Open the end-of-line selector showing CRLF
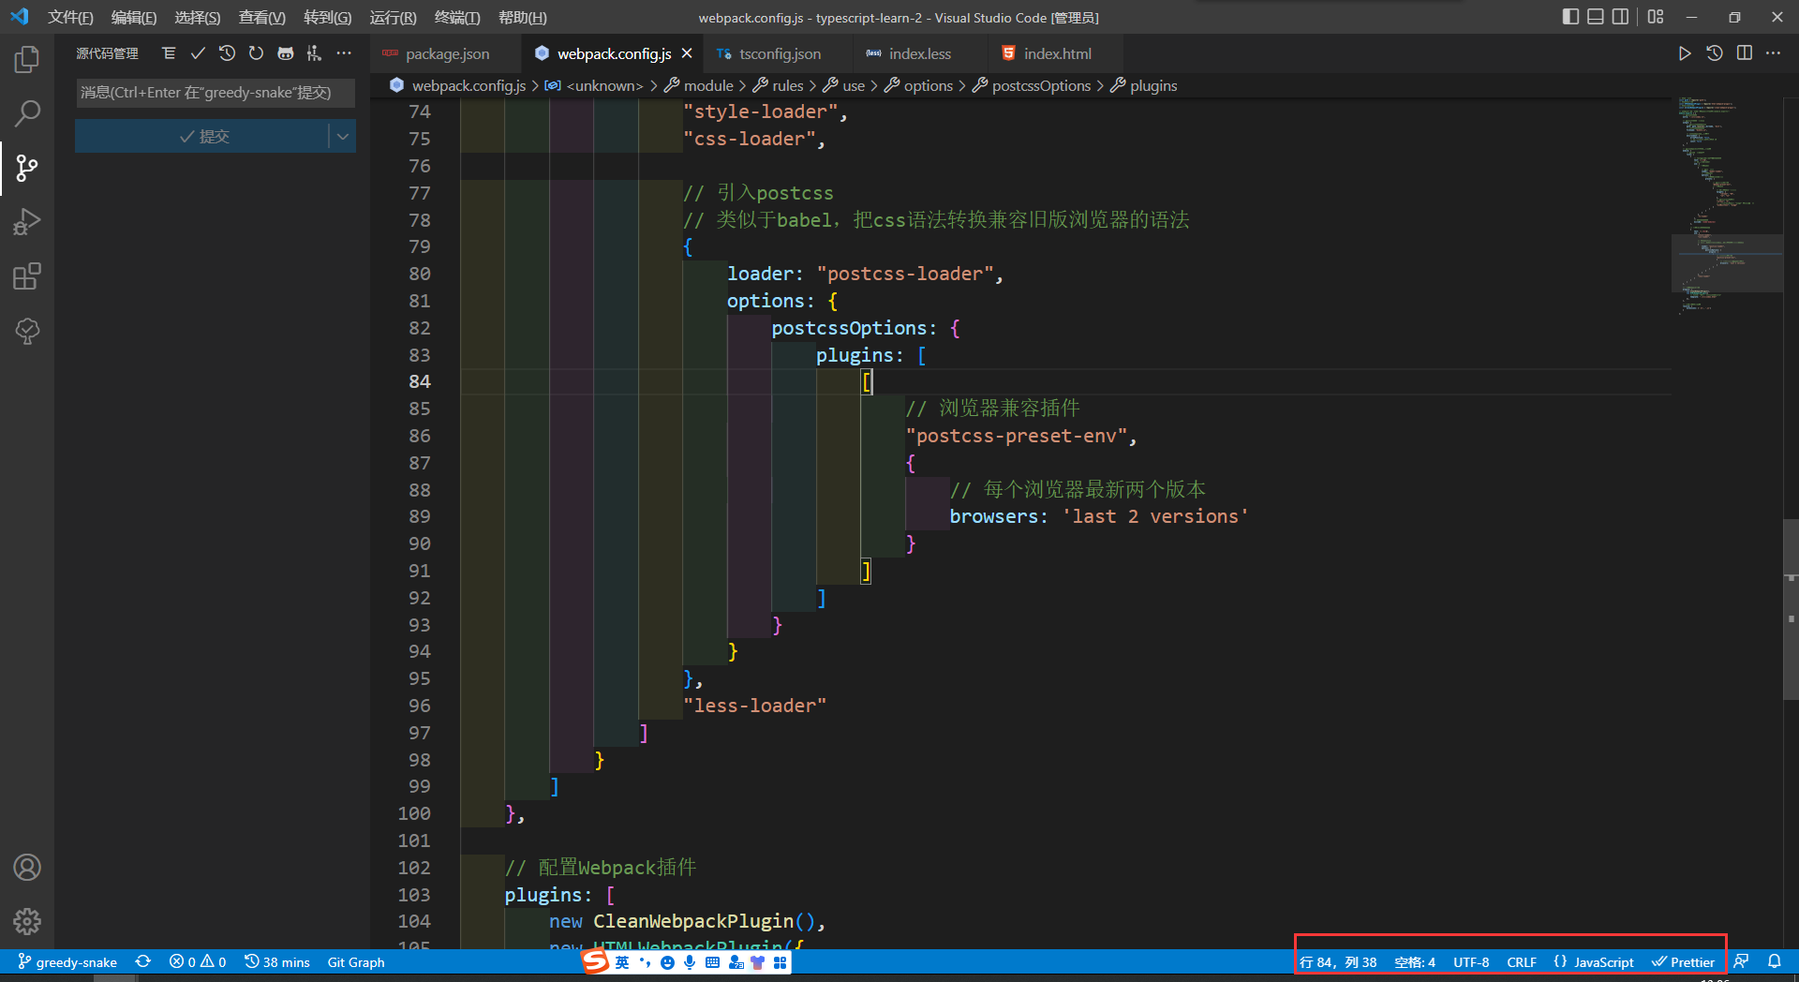1799x982 pixels. pyautogui.click(x=1522, y=962)
